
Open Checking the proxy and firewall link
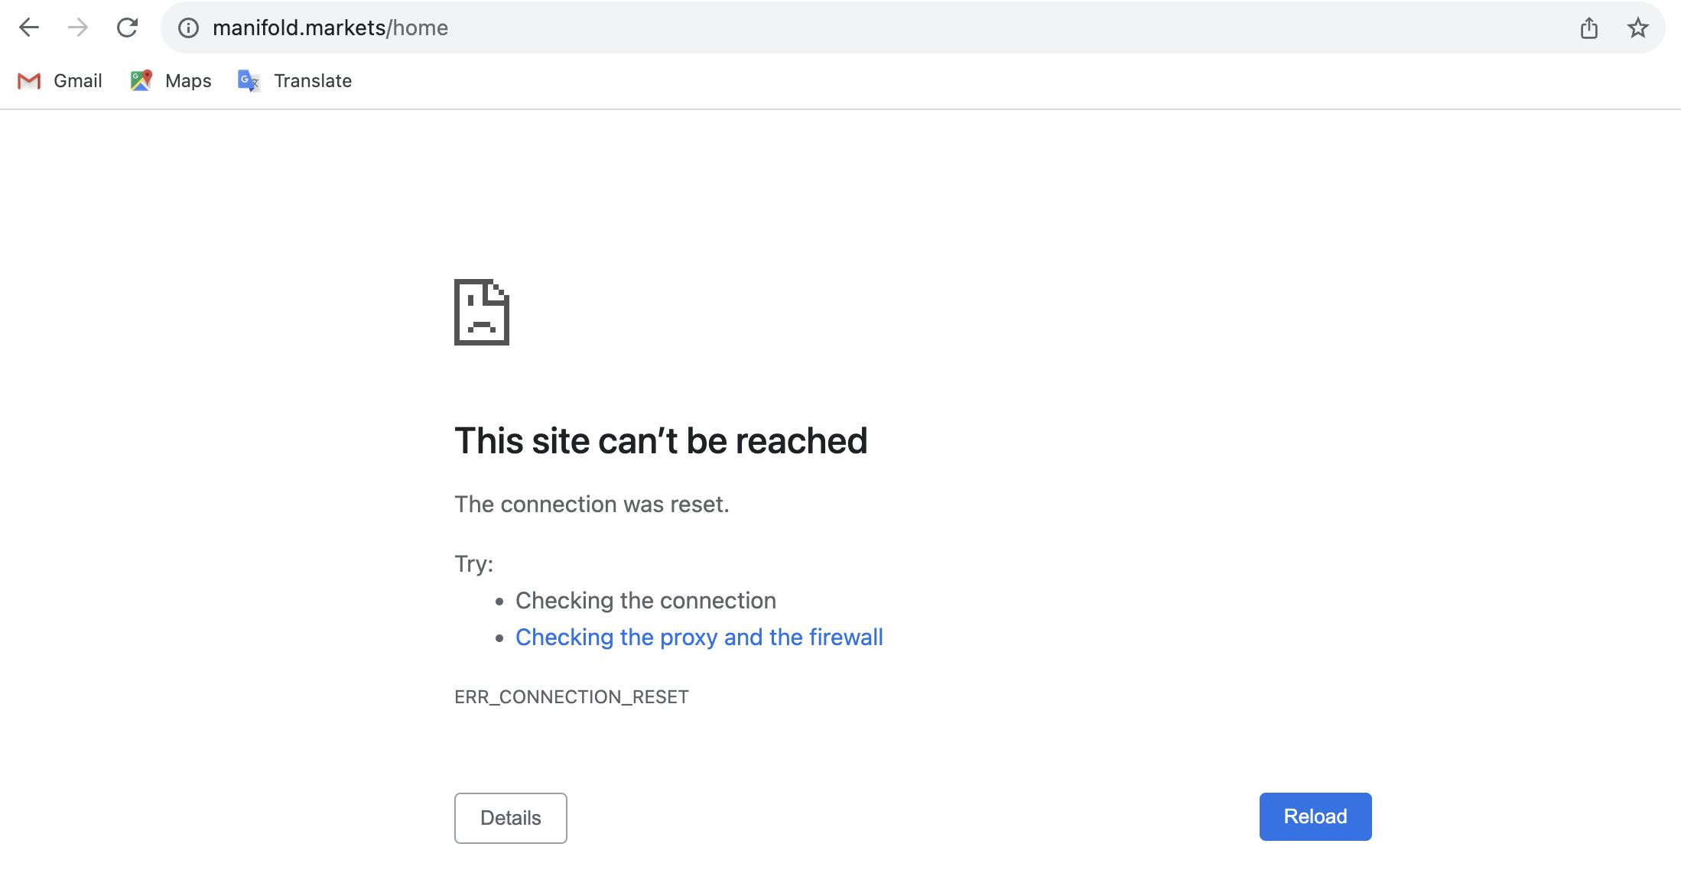coord(699,638)
